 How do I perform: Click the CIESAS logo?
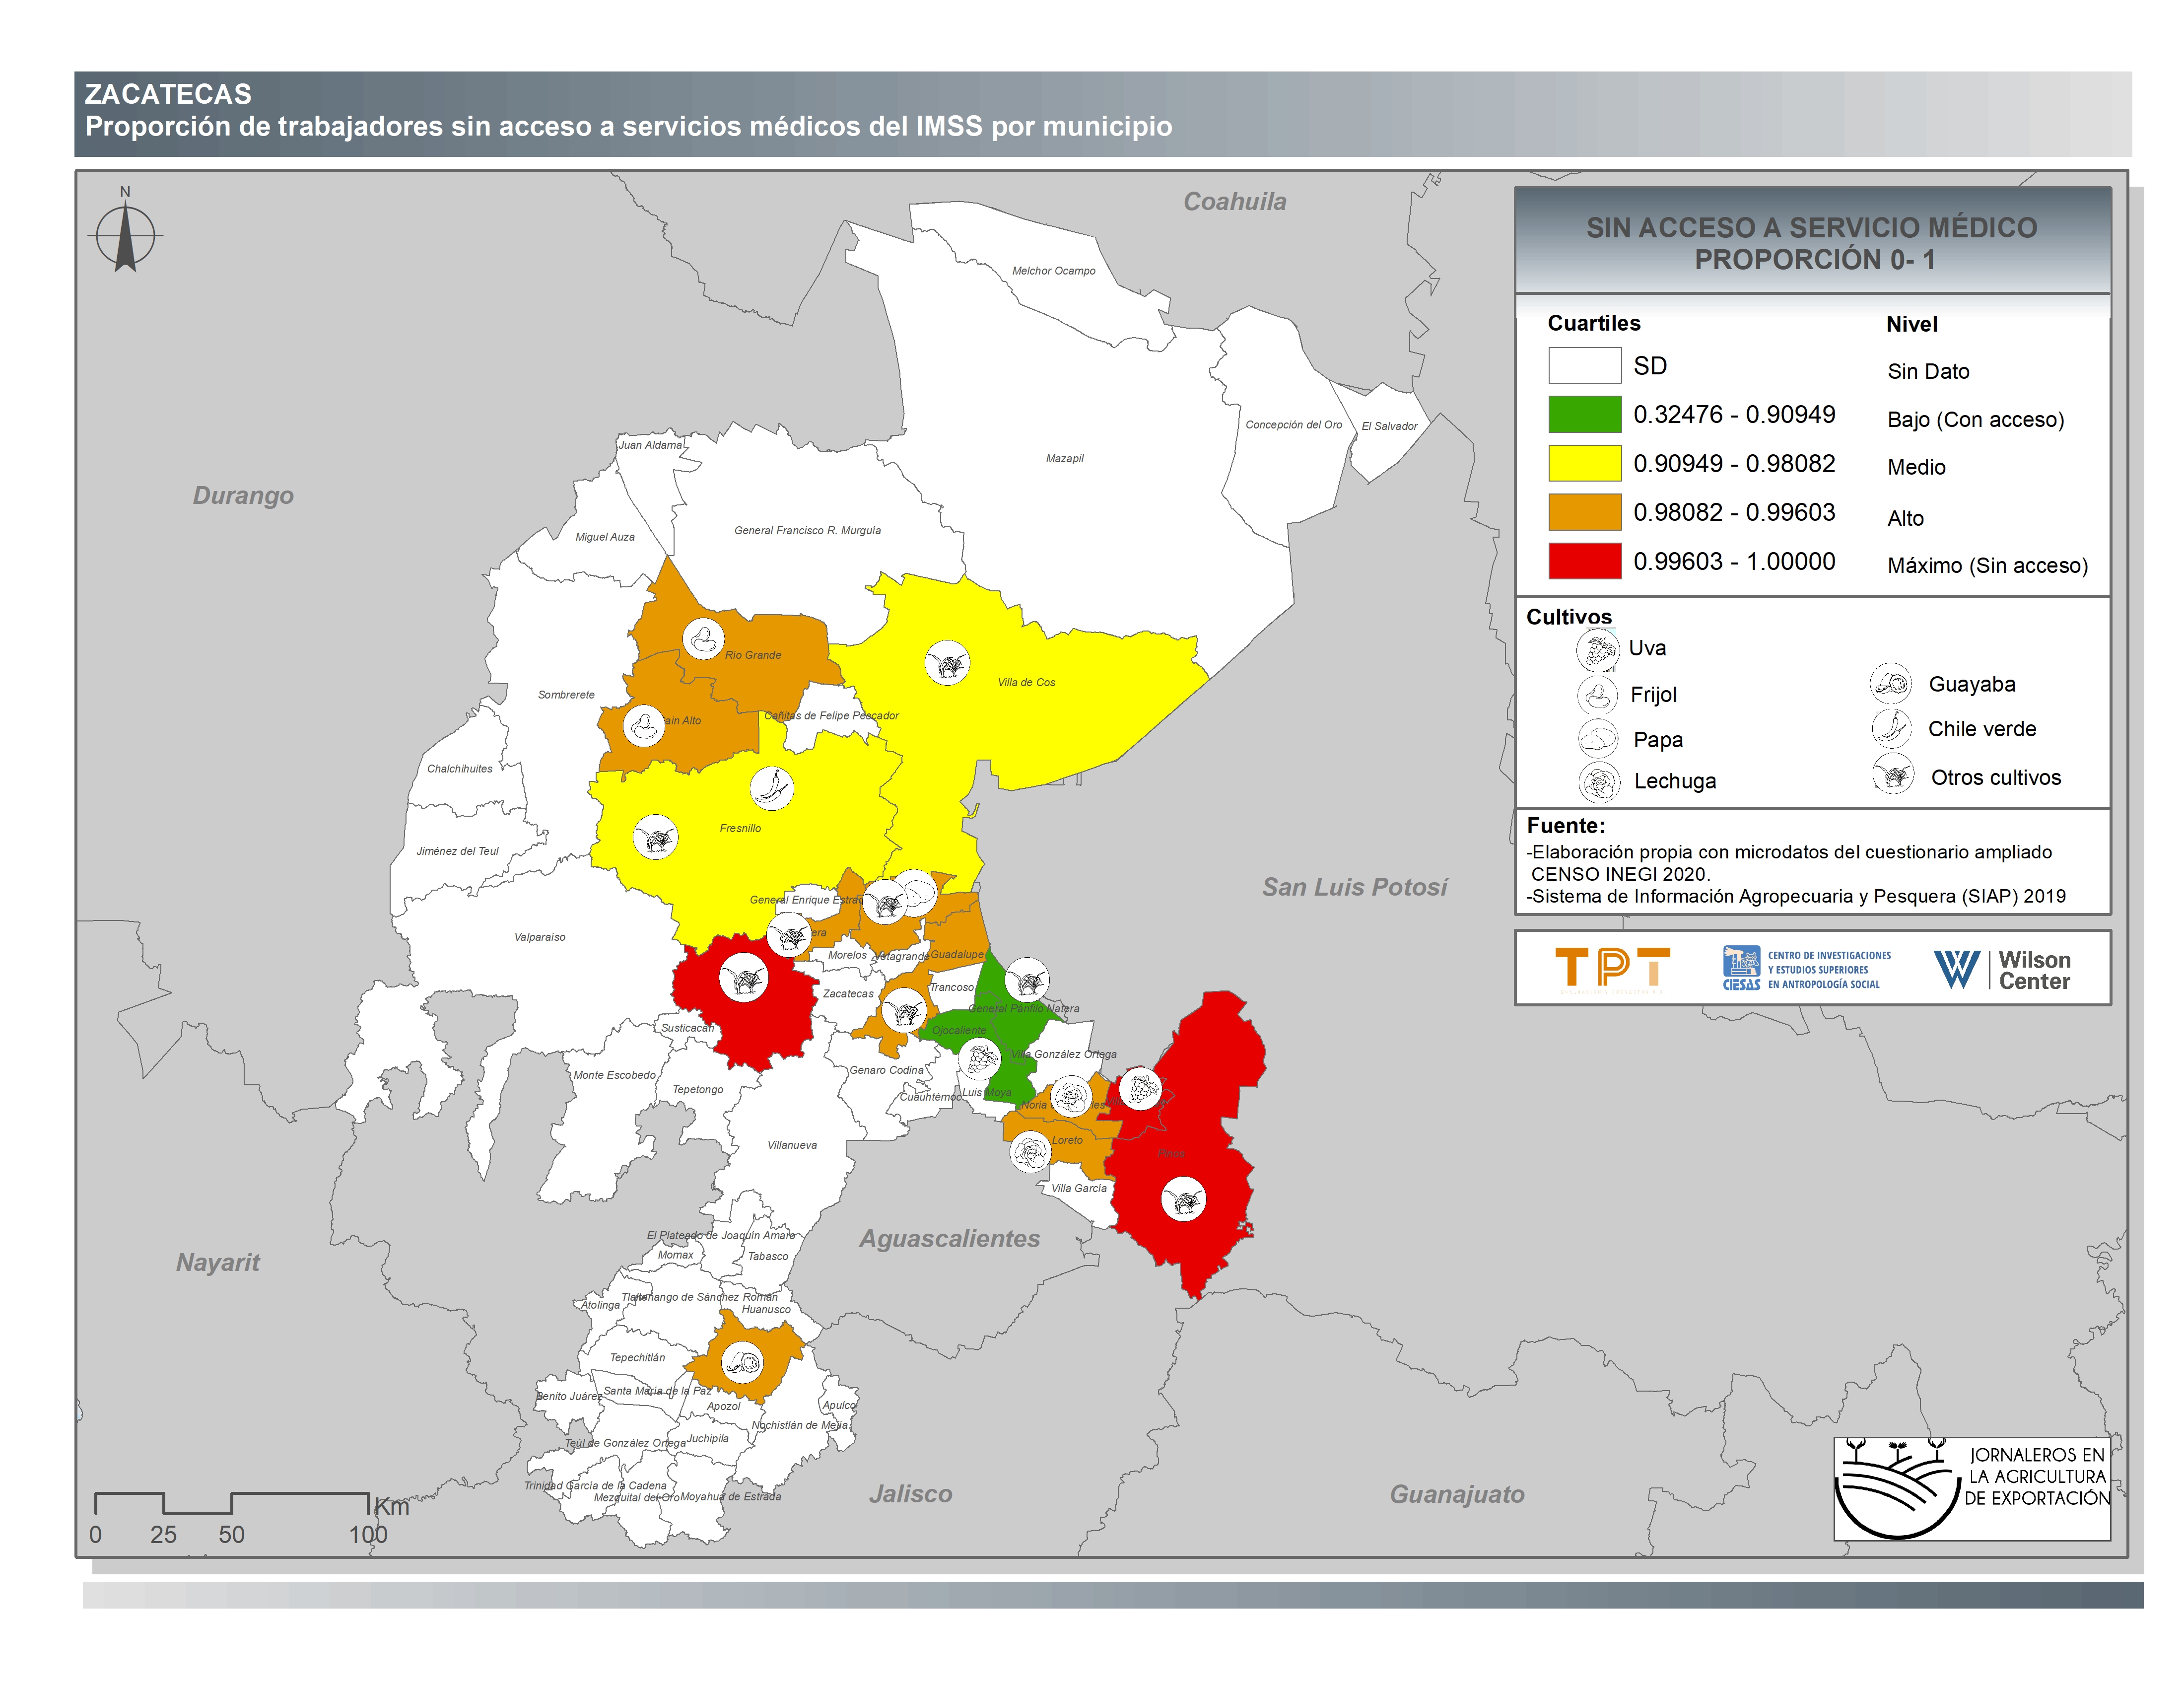[x=1806, y=969]
